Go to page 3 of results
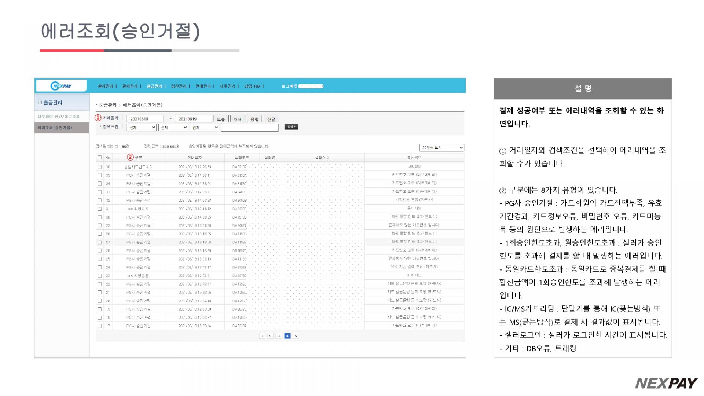 pos(279,336)
